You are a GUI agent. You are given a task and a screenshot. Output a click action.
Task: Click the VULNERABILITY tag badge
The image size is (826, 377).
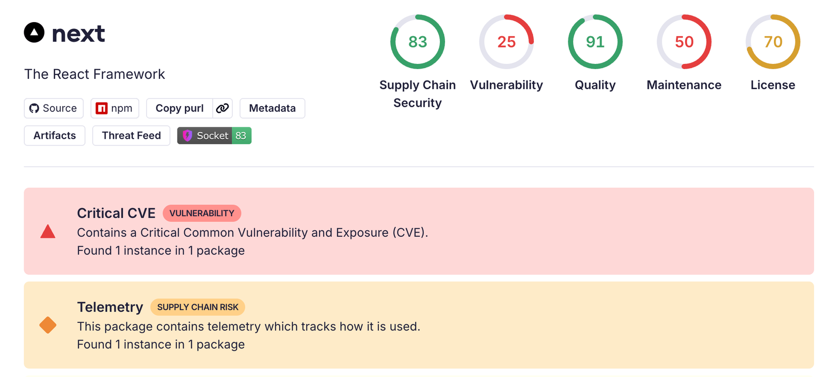(202, 213)
